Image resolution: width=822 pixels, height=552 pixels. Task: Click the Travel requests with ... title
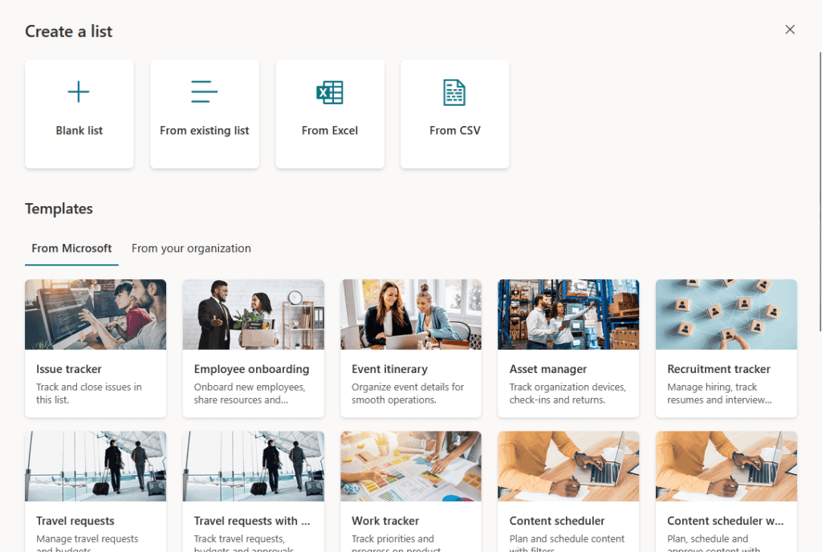click(252, 521)
